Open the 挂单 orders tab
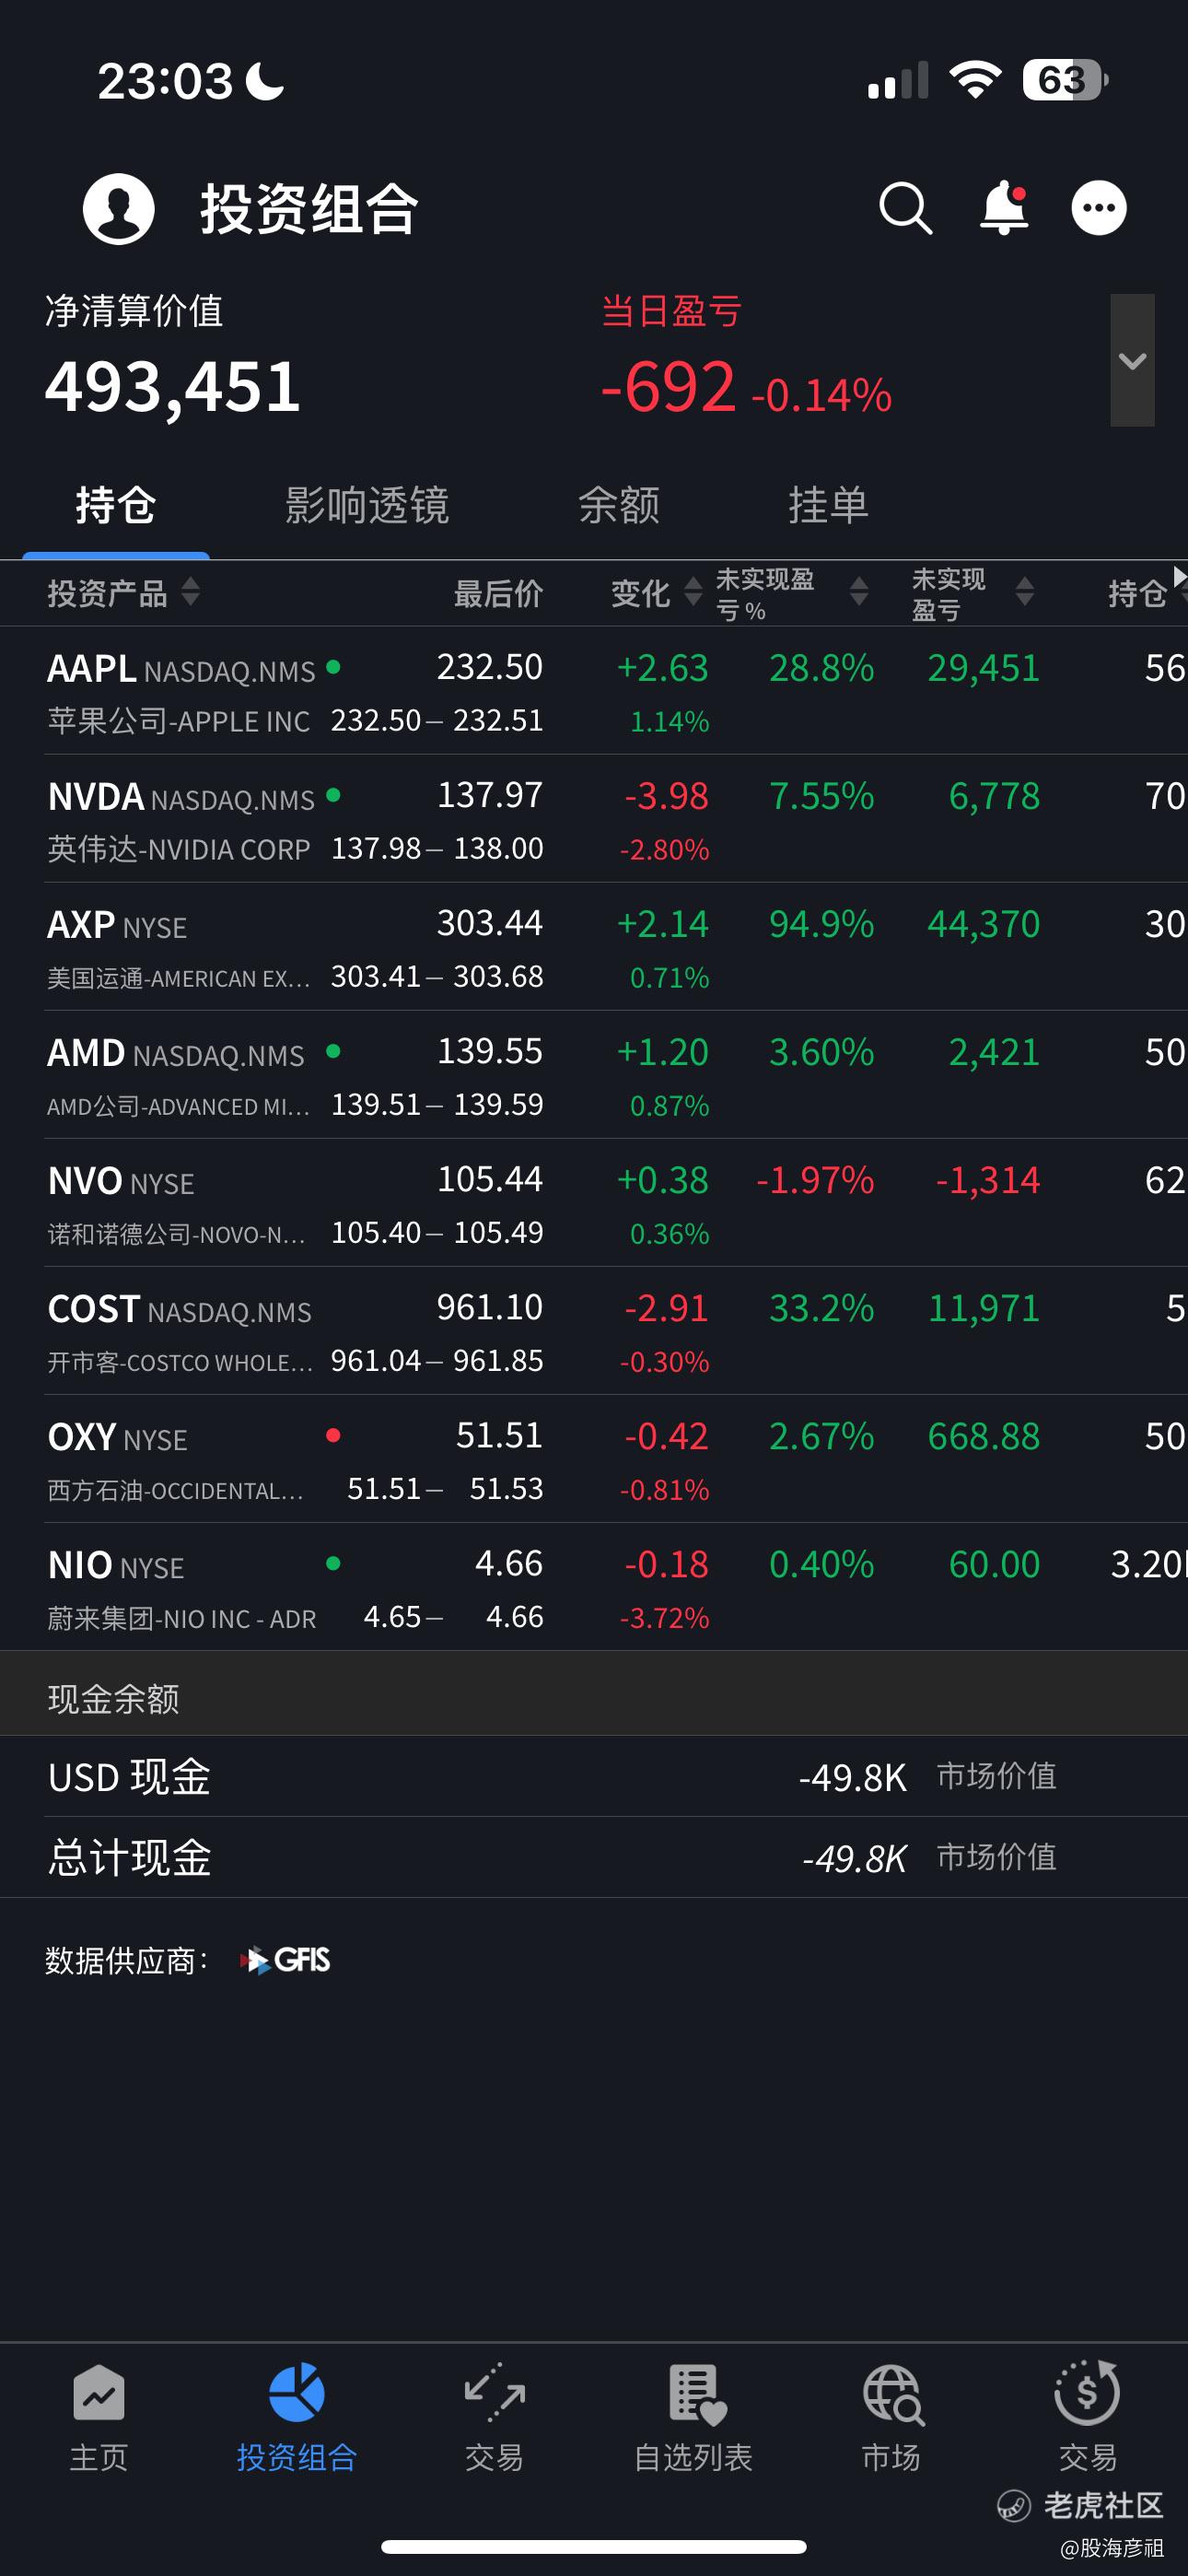 coord(828,506)
